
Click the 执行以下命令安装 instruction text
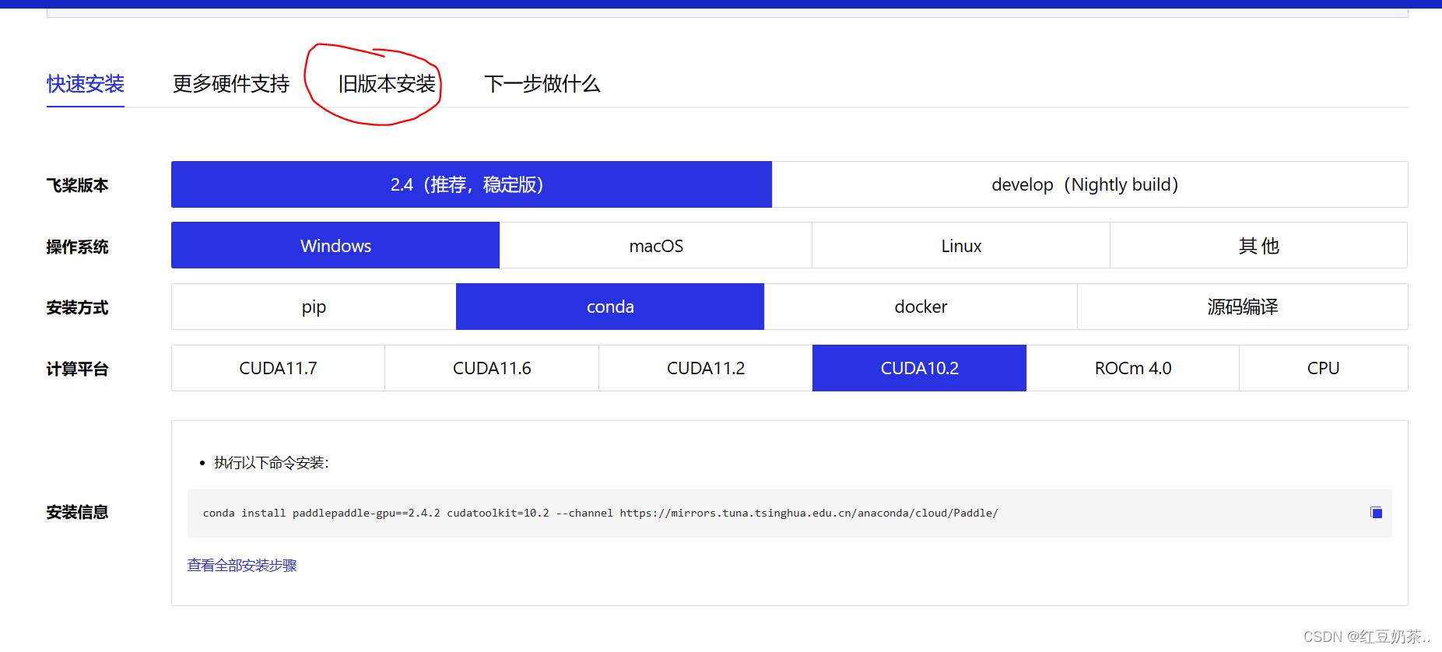pyautogui.click(x=272, y=463)
